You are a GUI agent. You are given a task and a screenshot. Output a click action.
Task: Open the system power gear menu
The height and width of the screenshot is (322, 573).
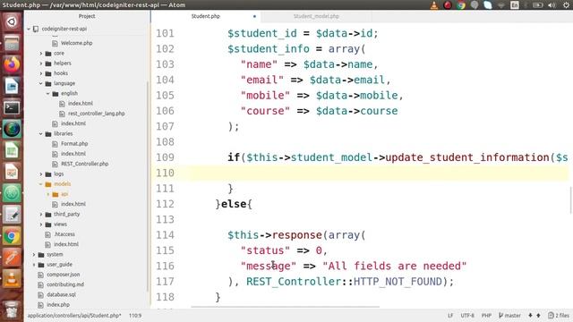tap(566, 4)
